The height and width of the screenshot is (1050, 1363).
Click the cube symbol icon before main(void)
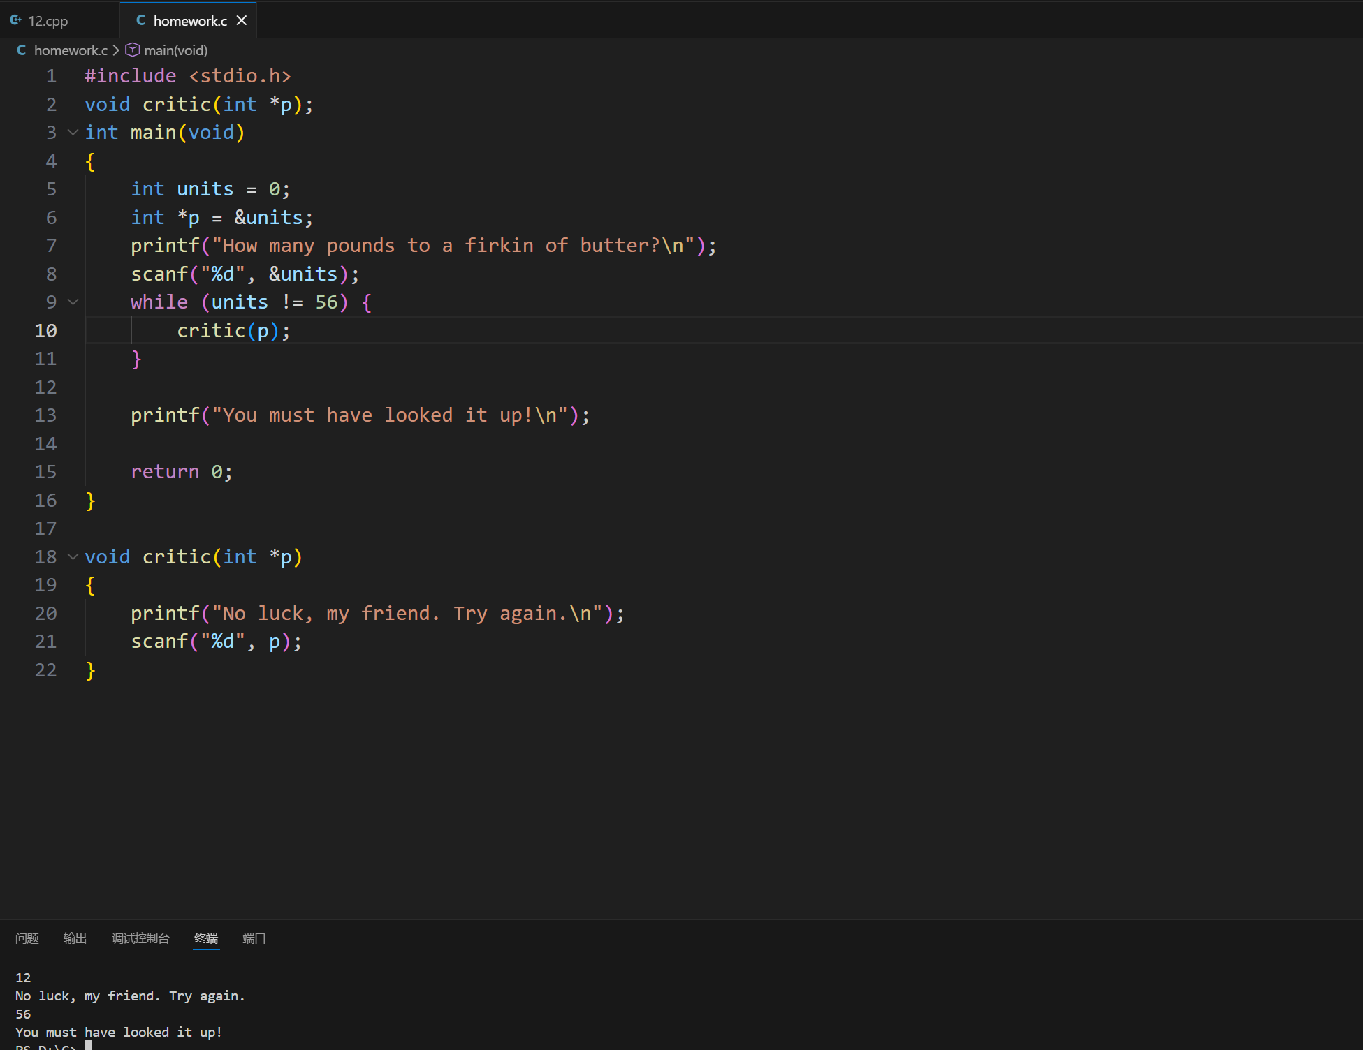tap(133, 50)
